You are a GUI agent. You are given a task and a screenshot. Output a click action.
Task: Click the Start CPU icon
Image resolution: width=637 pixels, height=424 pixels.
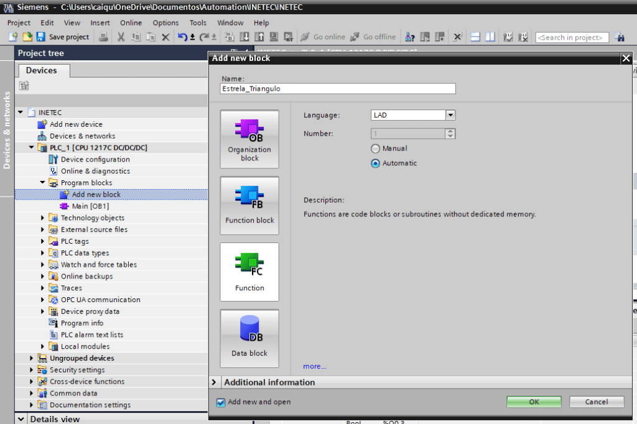(x=425, y=37)
